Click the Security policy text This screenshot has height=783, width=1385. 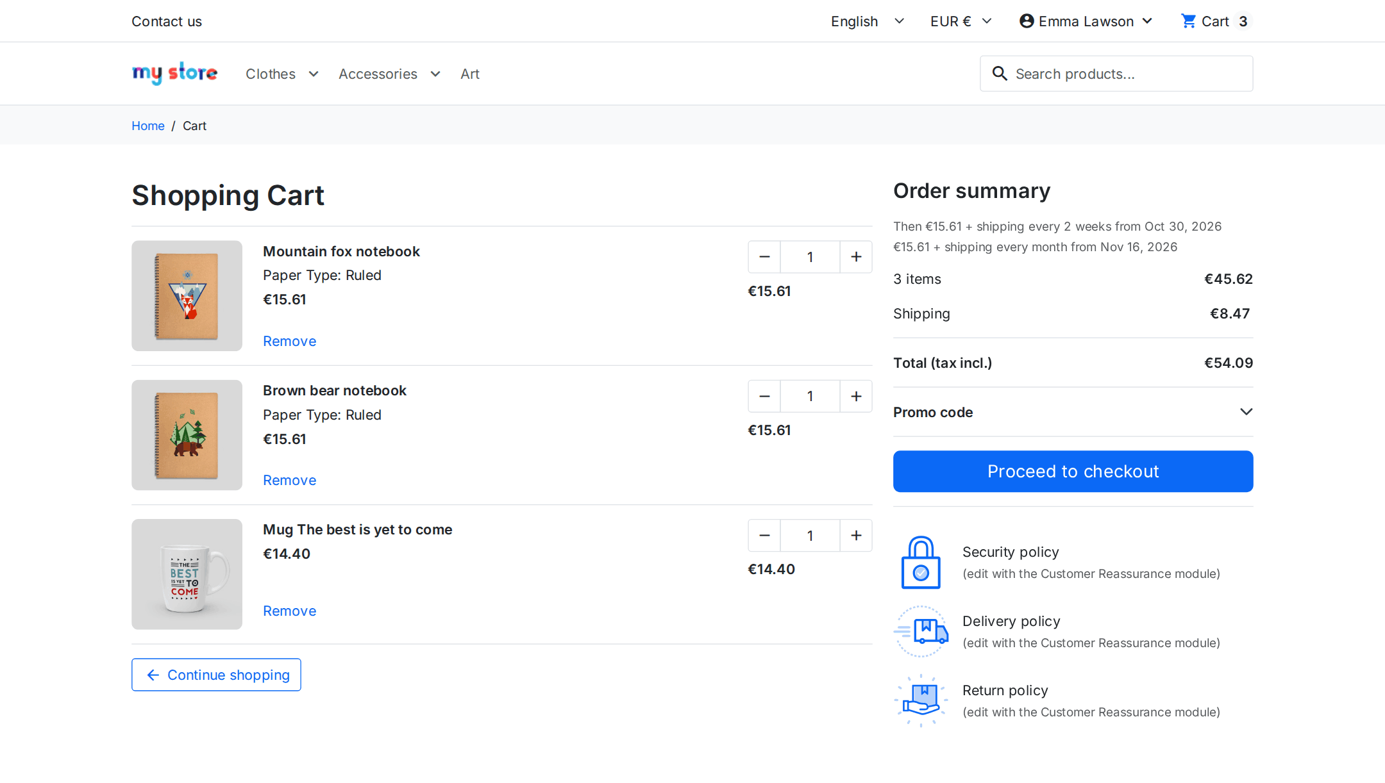[x=1011, y=552]
